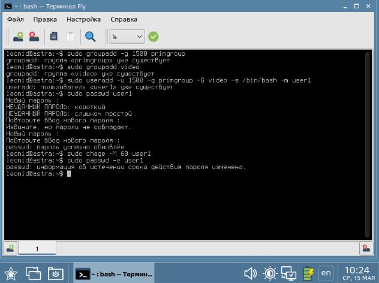This screenshot has height=283, width=379.
Task: Click the terminal window icon in the title bar
Action: 8,7
